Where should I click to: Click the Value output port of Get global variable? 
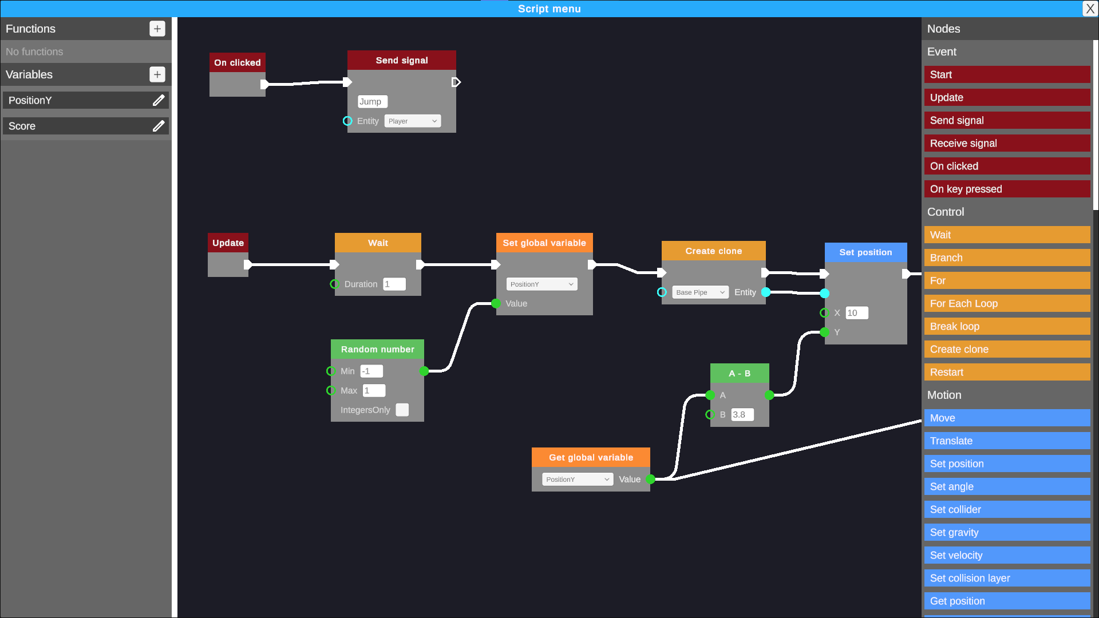[x=650, y=480]
